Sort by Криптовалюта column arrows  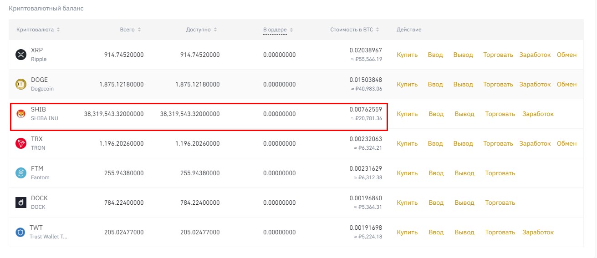(x=58, y=30)
